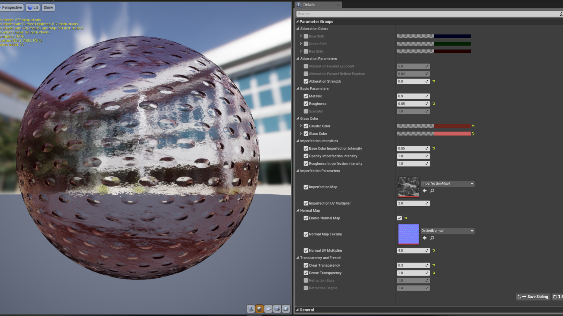Image resolution: width=563 pixels, height=316 pixels.
Task: Disable the Abberation Strength parameter
Action: tap(306, 81)
